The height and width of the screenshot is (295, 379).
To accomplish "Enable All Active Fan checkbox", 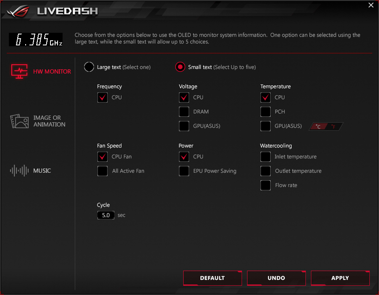I will [103, 171].
